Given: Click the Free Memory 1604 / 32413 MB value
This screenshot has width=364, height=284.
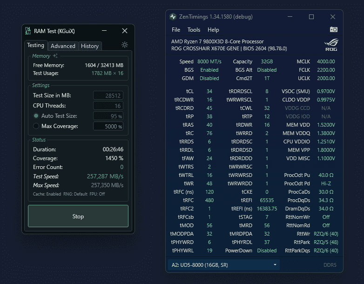Looking at the screenshot, I should [104, 65].
